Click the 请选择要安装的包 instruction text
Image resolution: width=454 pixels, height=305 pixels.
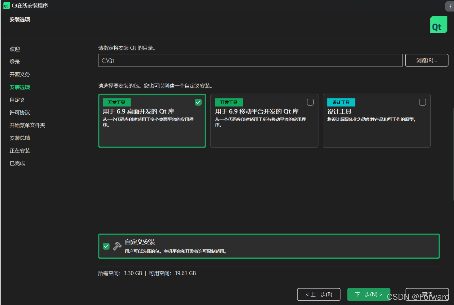pyautogui.click(x=156, y=86)
